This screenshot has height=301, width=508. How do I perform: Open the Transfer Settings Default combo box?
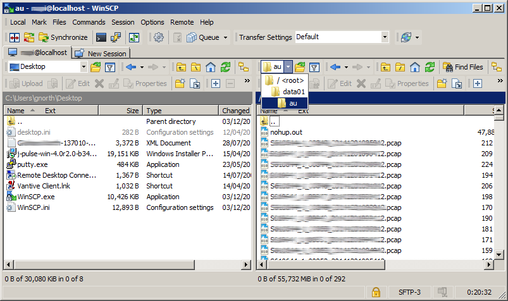(x=342, y=37)
